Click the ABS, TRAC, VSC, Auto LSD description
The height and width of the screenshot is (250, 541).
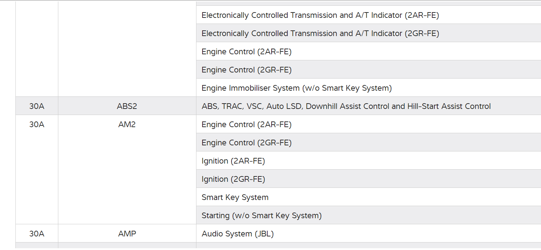tap(346, 106)
